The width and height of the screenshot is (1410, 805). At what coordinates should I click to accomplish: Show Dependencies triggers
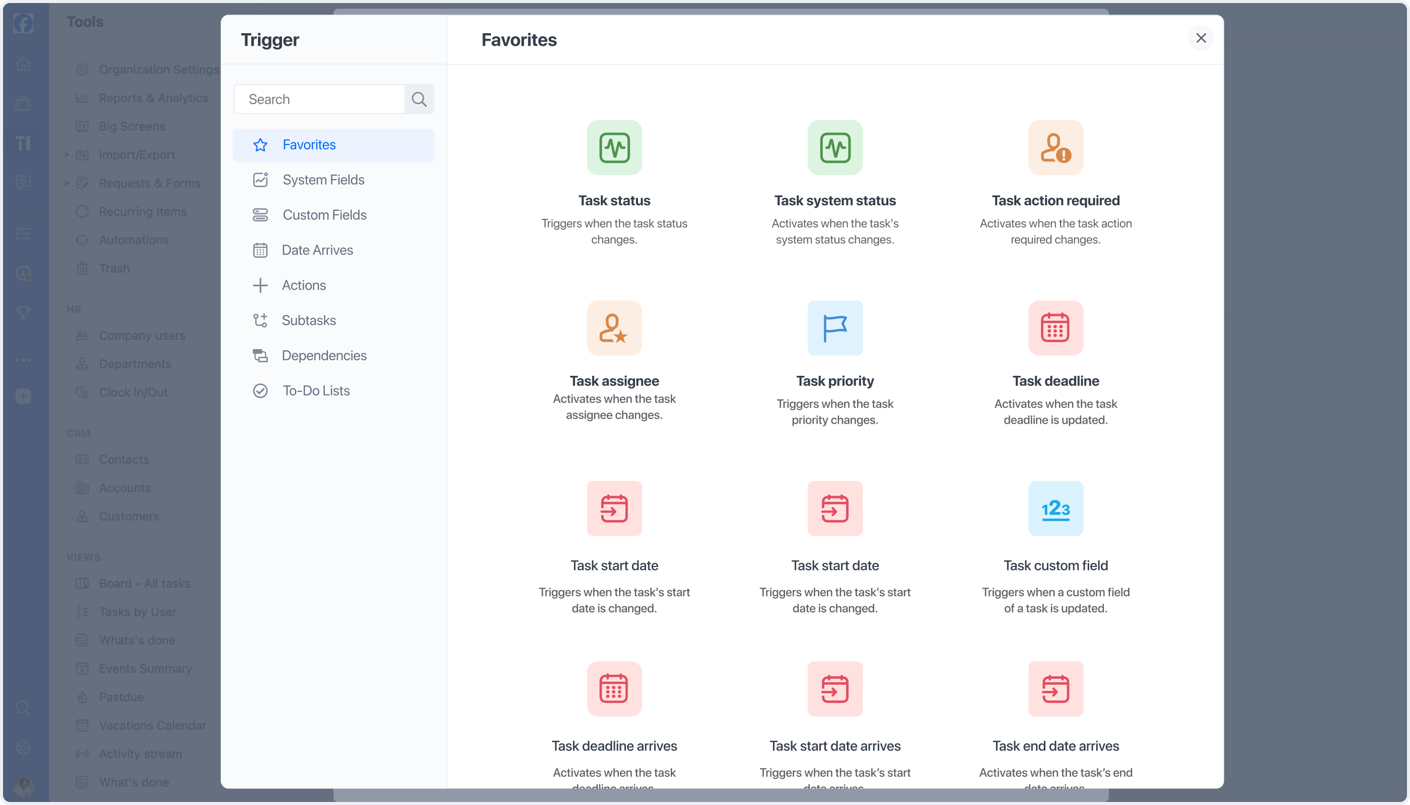[x=333, y=356]
